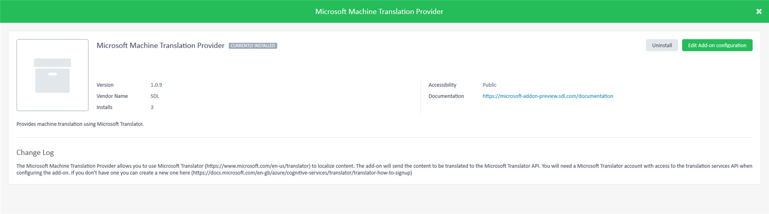Click the 'Provides machine translation' description
The height and width of the screenshot is (214, 769).
80,124
